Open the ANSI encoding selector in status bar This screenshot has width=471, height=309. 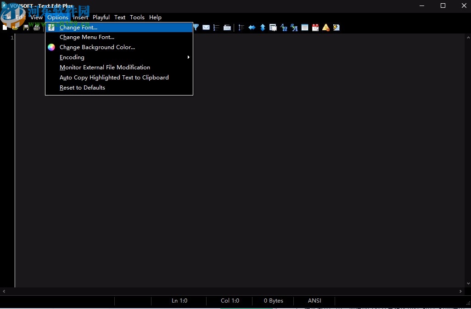(314, 301)
